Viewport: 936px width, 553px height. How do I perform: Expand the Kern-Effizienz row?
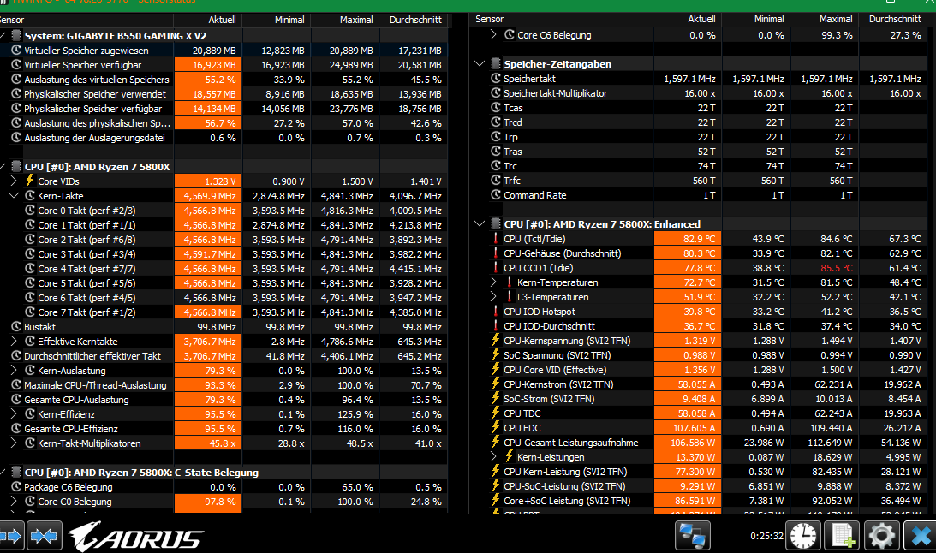[x=15, y=413]
